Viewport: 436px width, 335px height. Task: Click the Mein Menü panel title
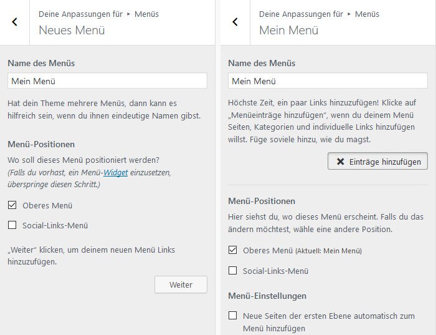tap(288, 30)
